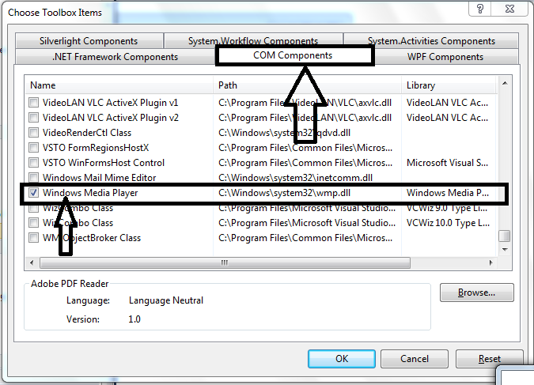The image size is (534, 385).
Task: Click 'Windows Media P...' library cell
Action: 448,193
